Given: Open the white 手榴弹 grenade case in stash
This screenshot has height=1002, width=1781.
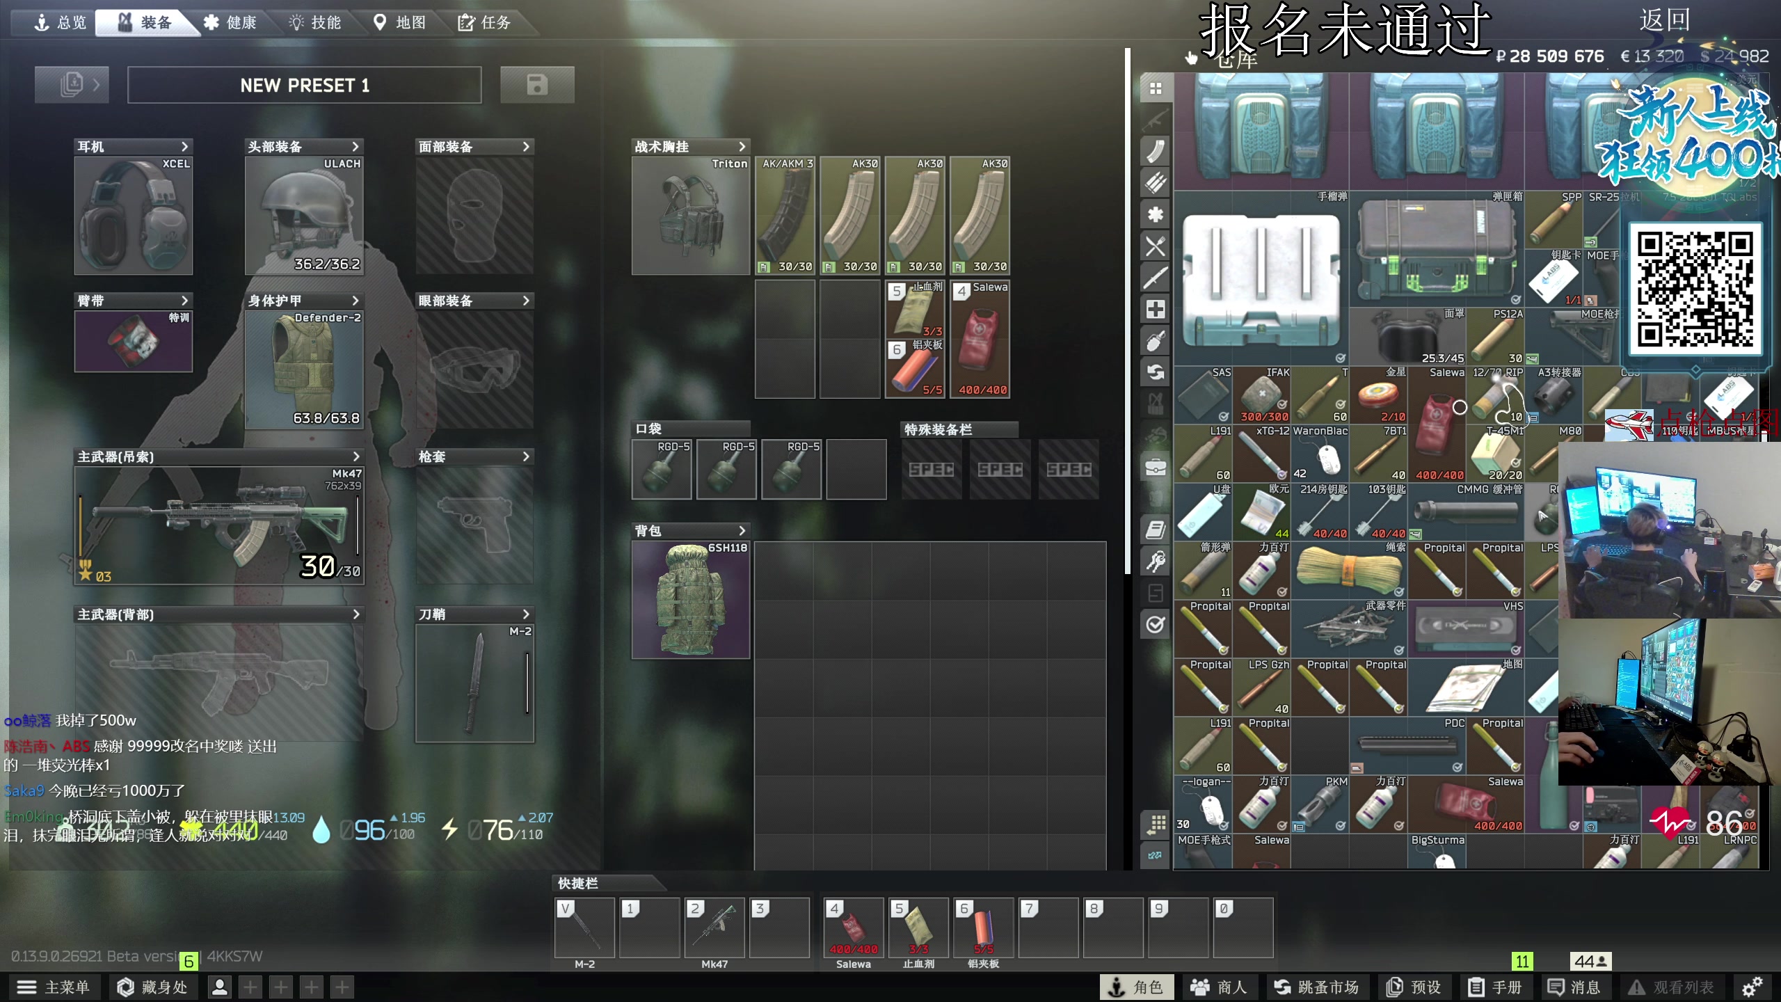Looking at the screenshot, I should click(x=1262, y=278).
